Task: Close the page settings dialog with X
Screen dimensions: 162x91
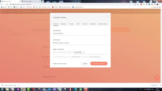Action: pos(107,17)
